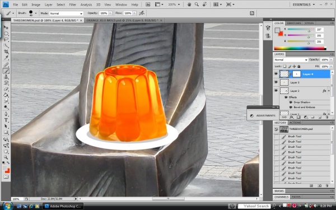Screen dimensions: 336x210
Task: Select the Healing Brush tool
Action: tap(6, 65)
